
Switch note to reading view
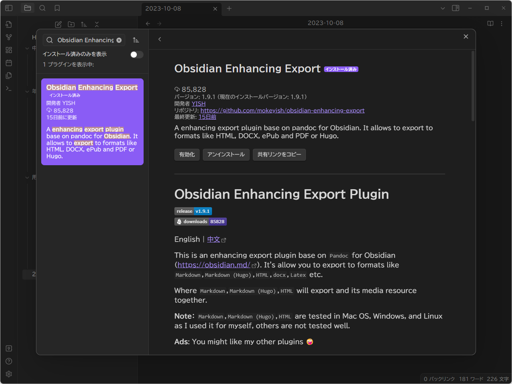click(x=490, y=24)
